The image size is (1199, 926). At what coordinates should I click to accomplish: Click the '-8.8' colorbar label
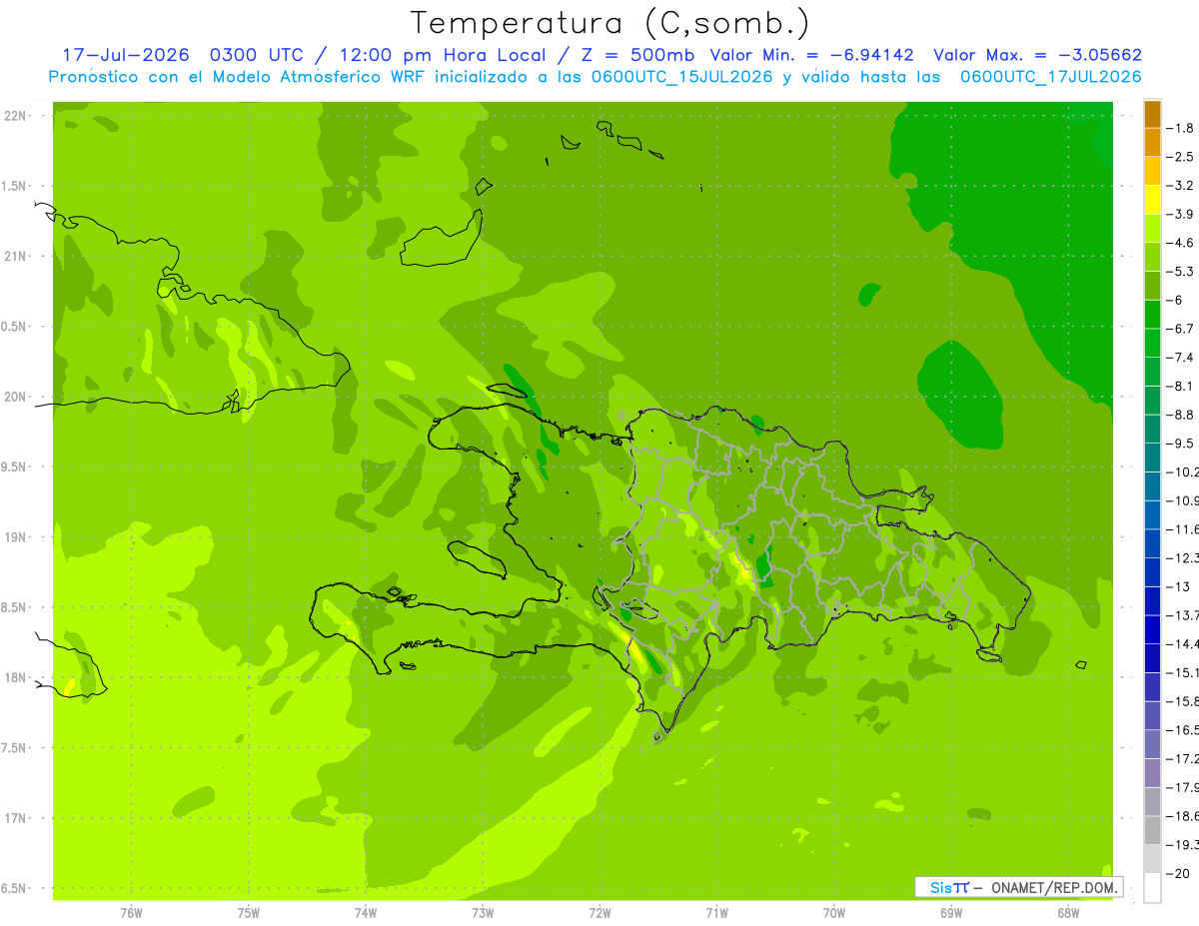pyautogui.click(x=1180, y=415)
